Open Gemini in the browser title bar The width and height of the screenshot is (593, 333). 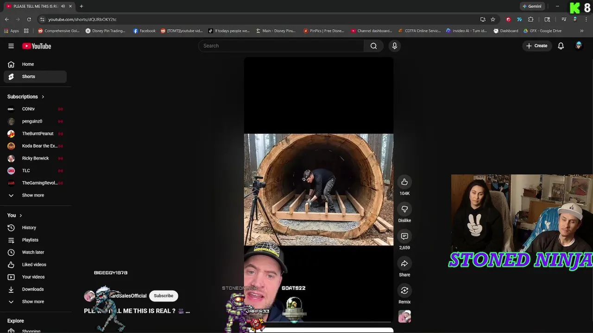pyautogui.click(x=531, y=6)
